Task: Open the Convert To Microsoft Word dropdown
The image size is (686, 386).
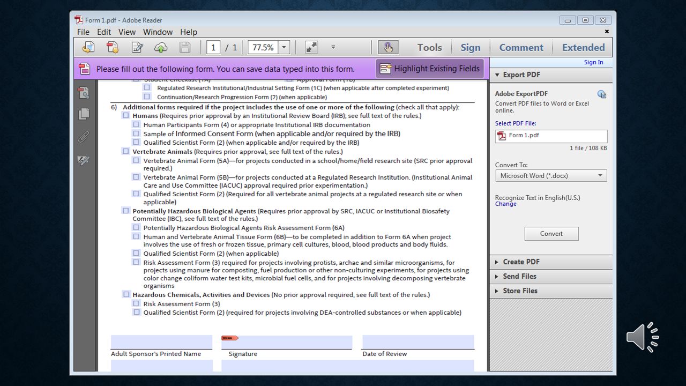Action: coord(551,176)
